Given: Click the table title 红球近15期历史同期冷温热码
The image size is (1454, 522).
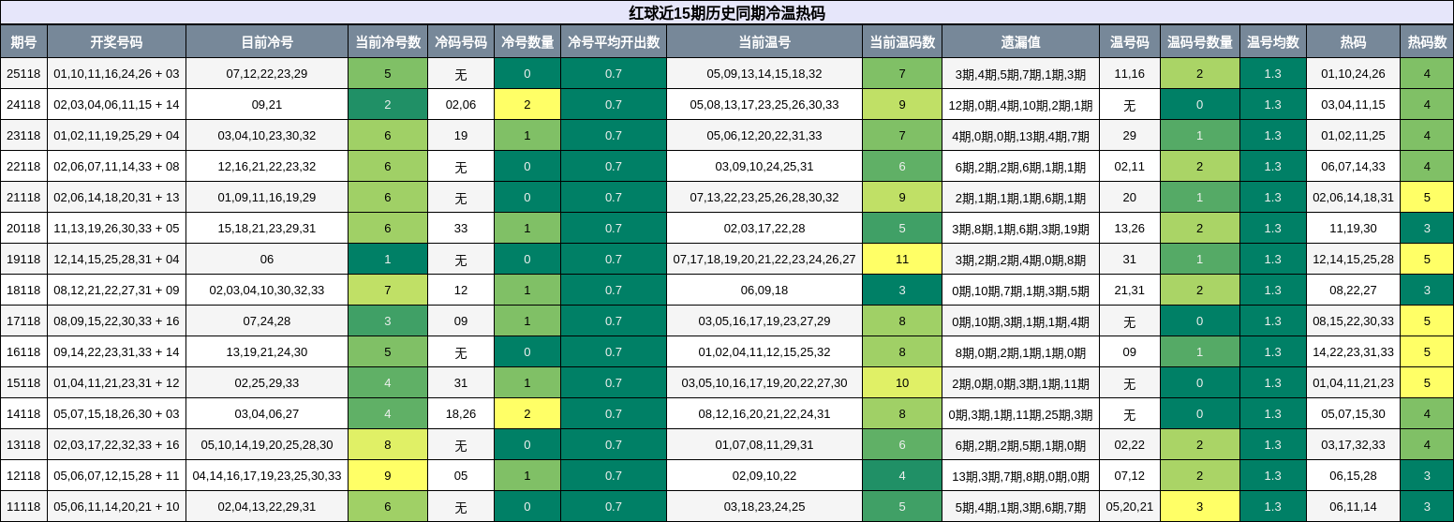Looking at the screenshot, I should pos(726,13).
